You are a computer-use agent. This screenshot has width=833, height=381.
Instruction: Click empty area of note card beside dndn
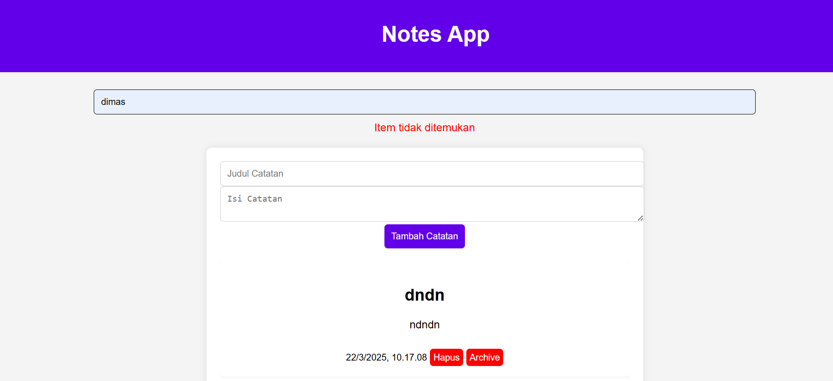[296, 295]
